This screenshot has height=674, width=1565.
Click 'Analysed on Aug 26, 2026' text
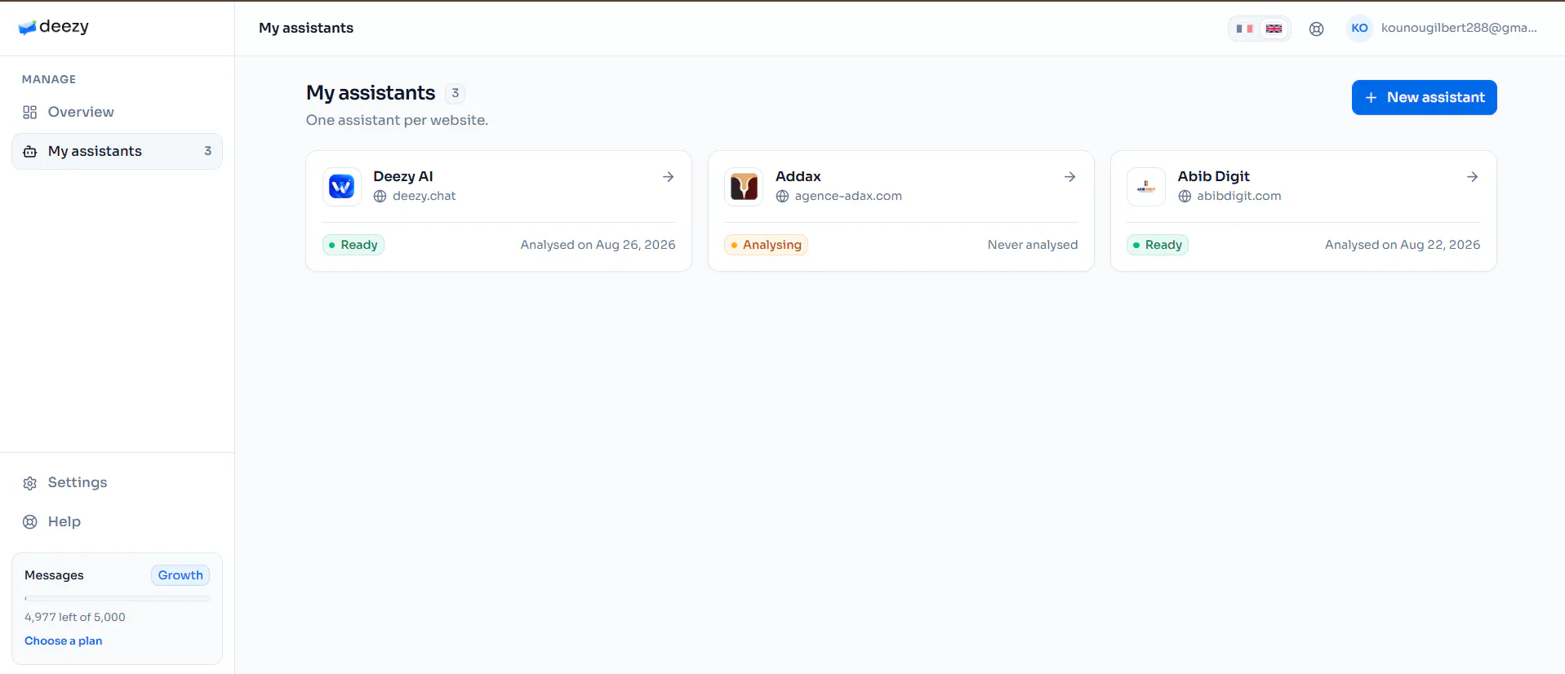(x=598, y=246)
